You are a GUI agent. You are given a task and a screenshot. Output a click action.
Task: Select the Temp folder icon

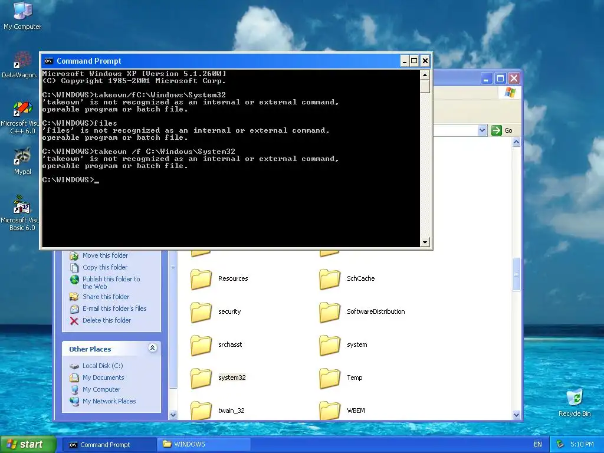pos(330,378)
